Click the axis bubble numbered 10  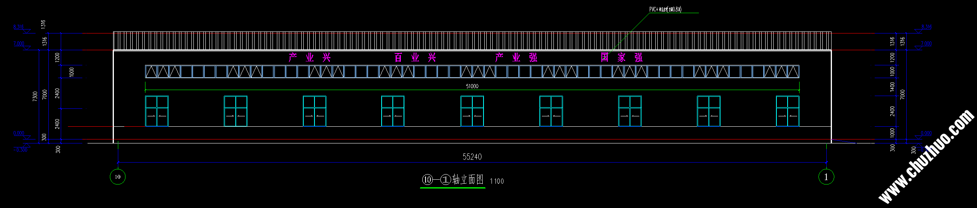[x=117, y=177]
